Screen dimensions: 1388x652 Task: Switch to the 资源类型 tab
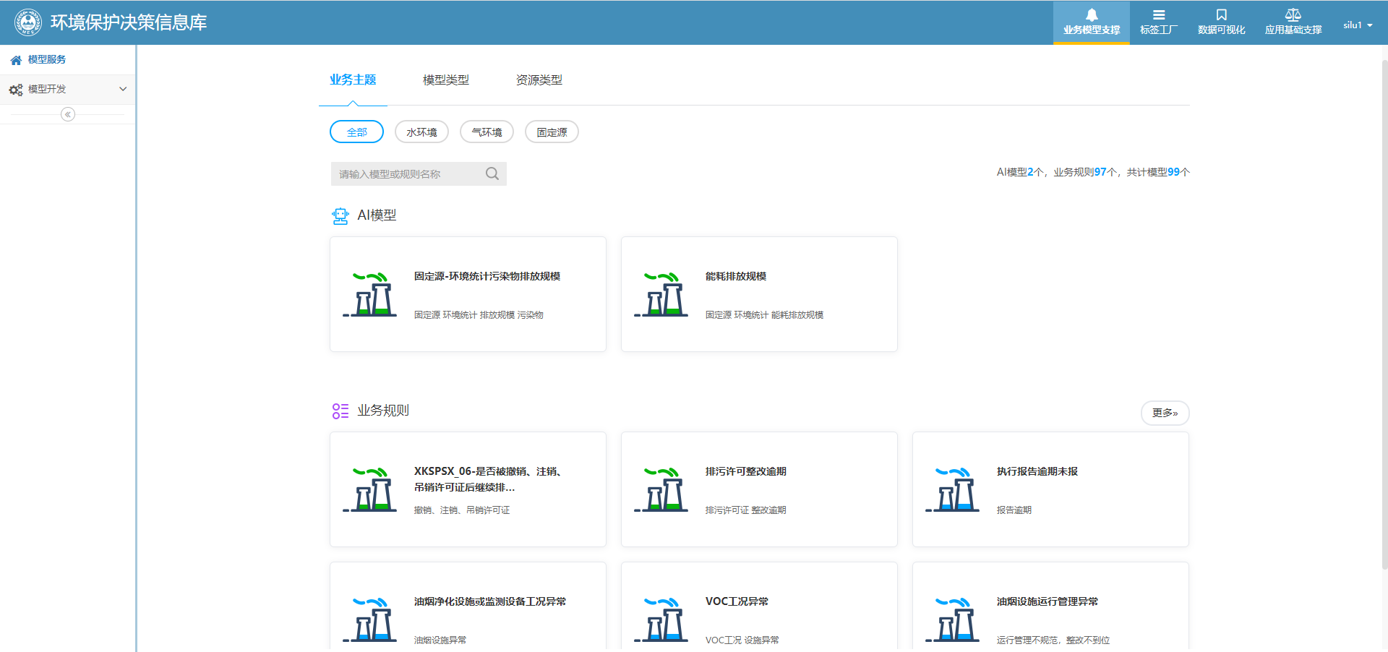[x=539, y=80]
